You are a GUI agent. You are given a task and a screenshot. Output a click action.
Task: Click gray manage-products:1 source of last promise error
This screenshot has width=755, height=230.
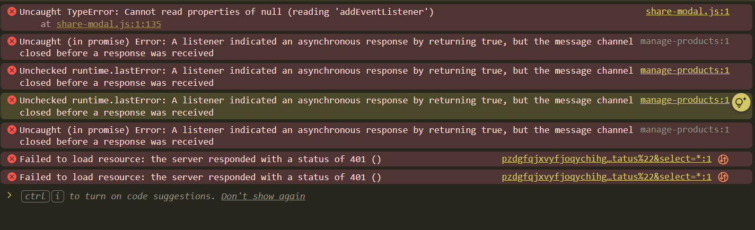coord(684,130)
